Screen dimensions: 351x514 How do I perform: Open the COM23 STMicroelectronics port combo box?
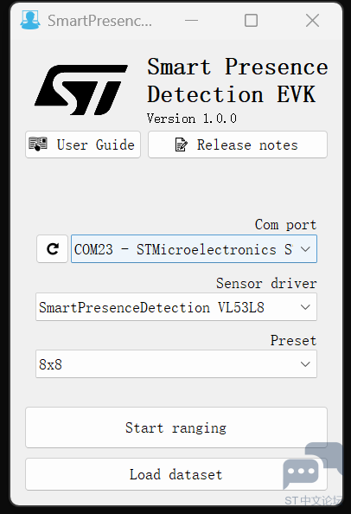[x=194, y=249]
